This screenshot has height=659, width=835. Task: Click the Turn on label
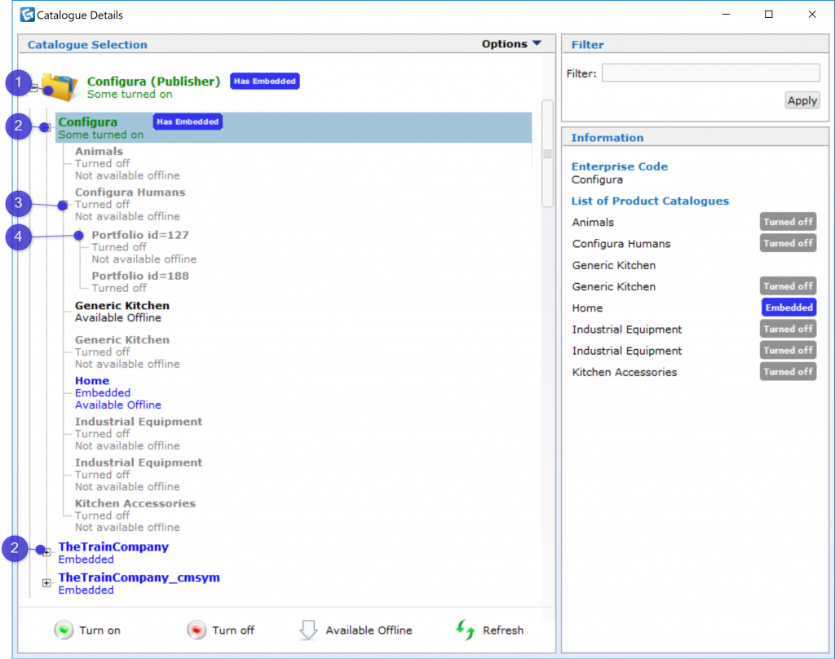click(99, 630)
